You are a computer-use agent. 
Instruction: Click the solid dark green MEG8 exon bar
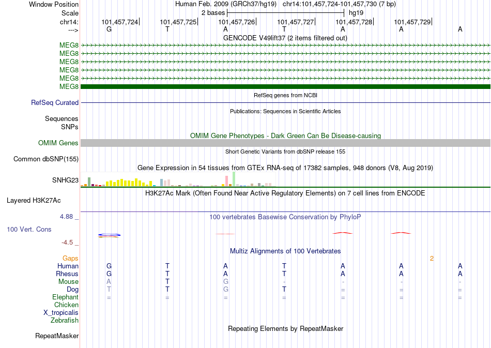(x=285, y=86)
